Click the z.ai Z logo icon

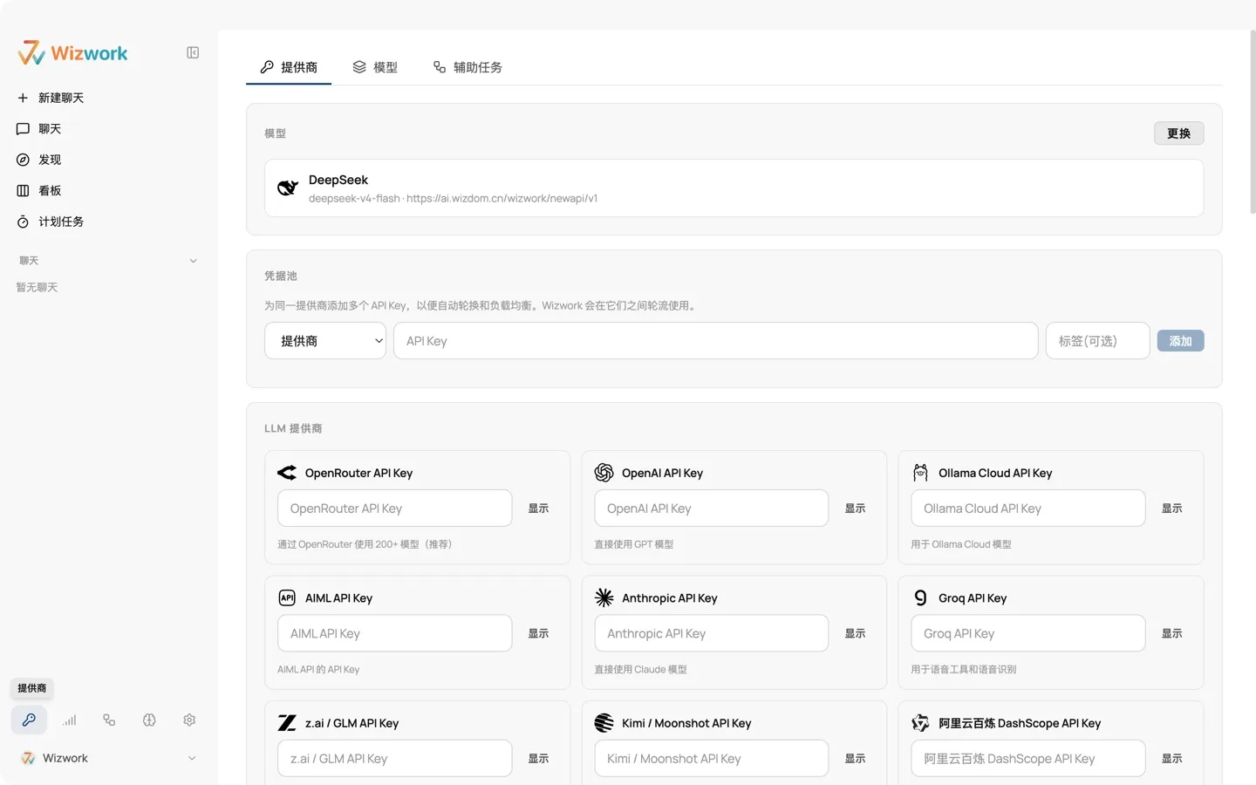287,723
